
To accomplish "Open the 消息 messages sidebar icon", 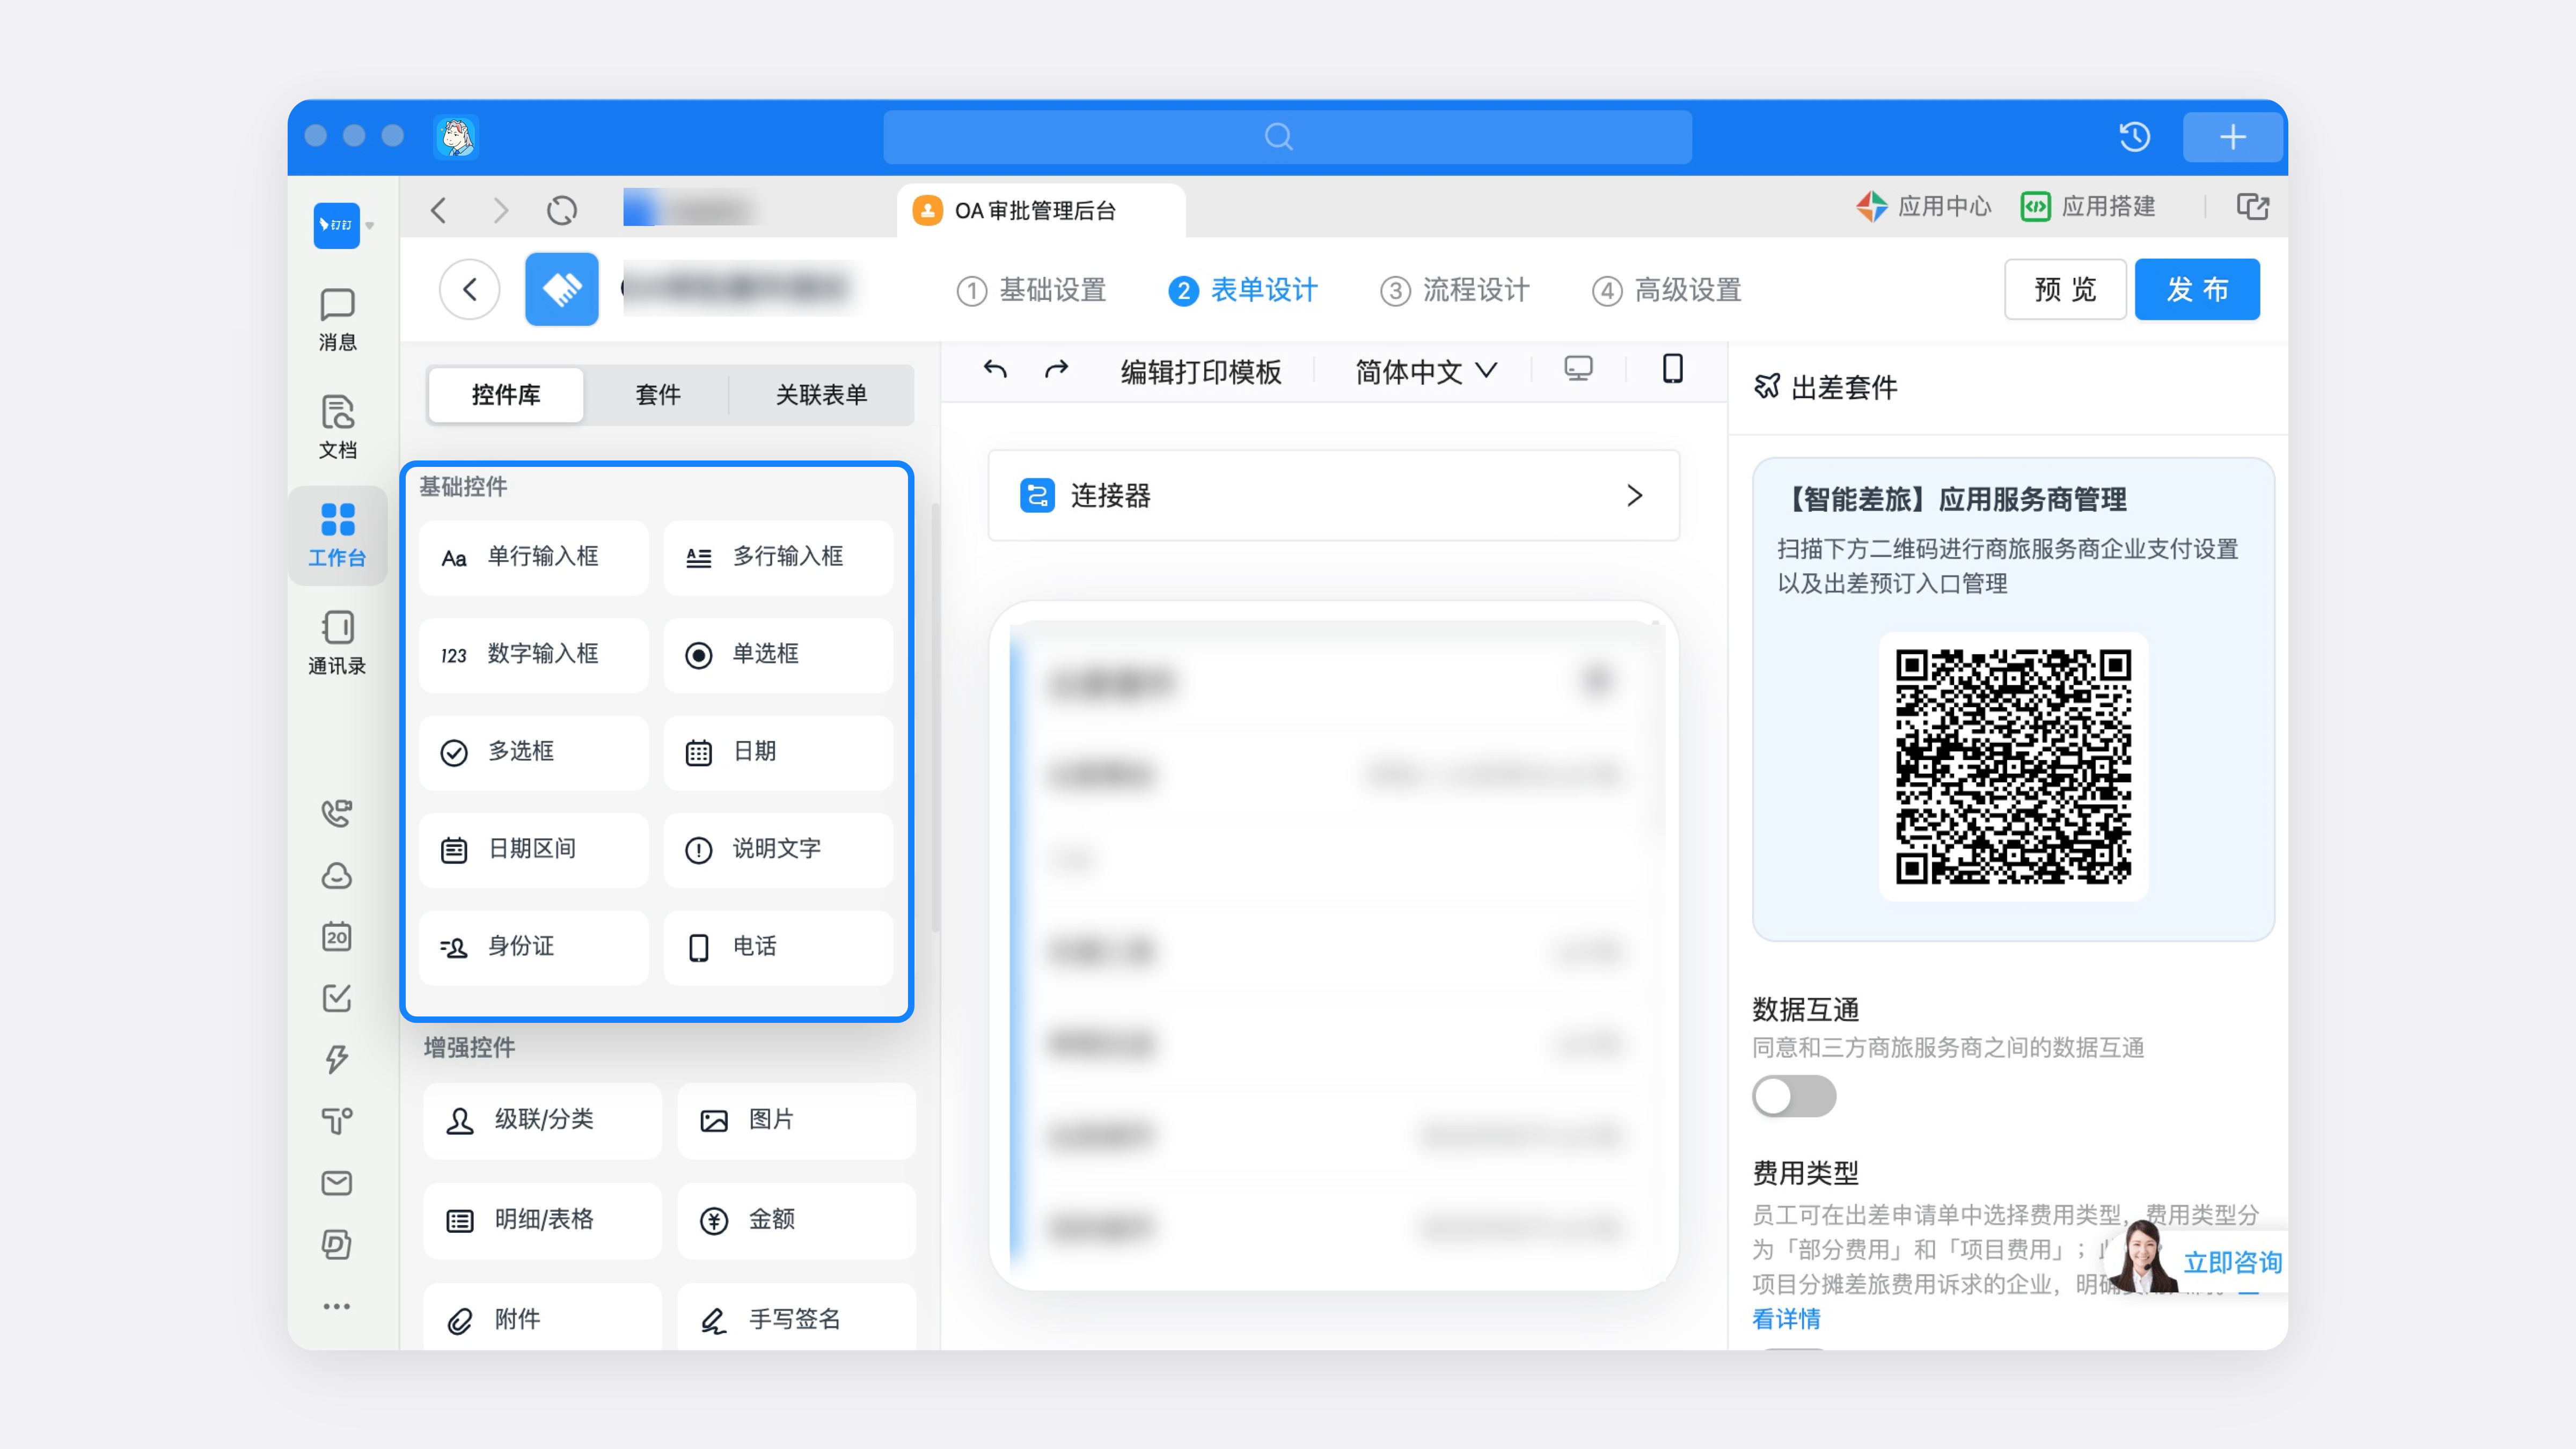I will [337, 319].
